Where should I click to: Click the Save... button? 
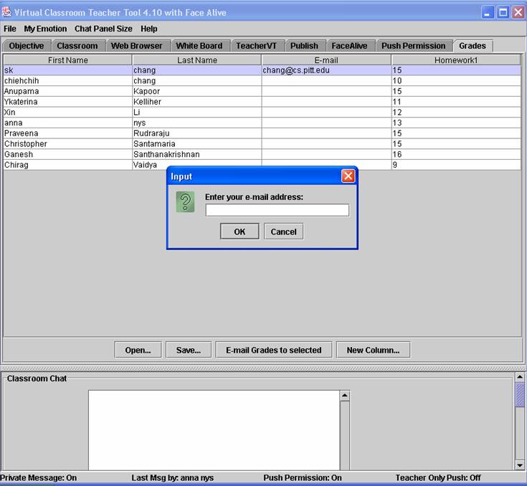tap(189, 350)
